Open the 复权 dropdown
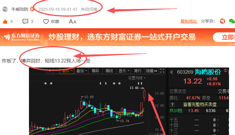Screen dimensions: 235x135 coord(67,71)
